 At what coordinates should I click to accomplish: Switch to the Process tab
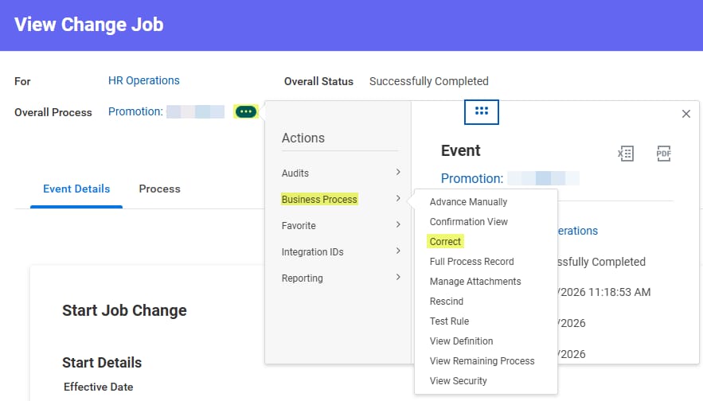click(159, 189)
